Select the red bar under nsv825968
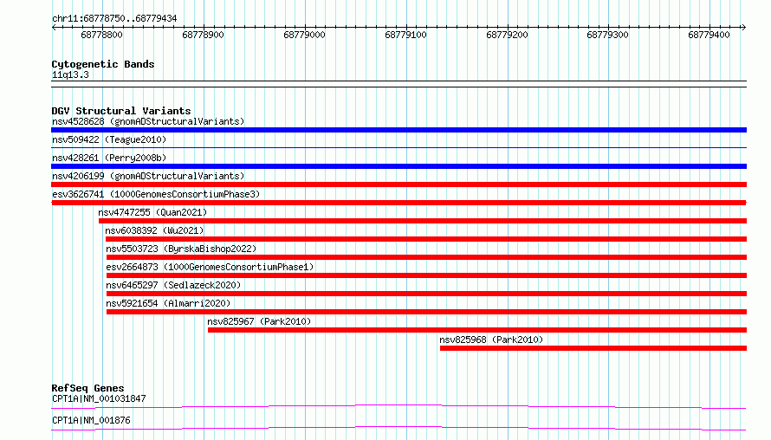This screenshot has height=440, width=771. [x=593, y=348]
